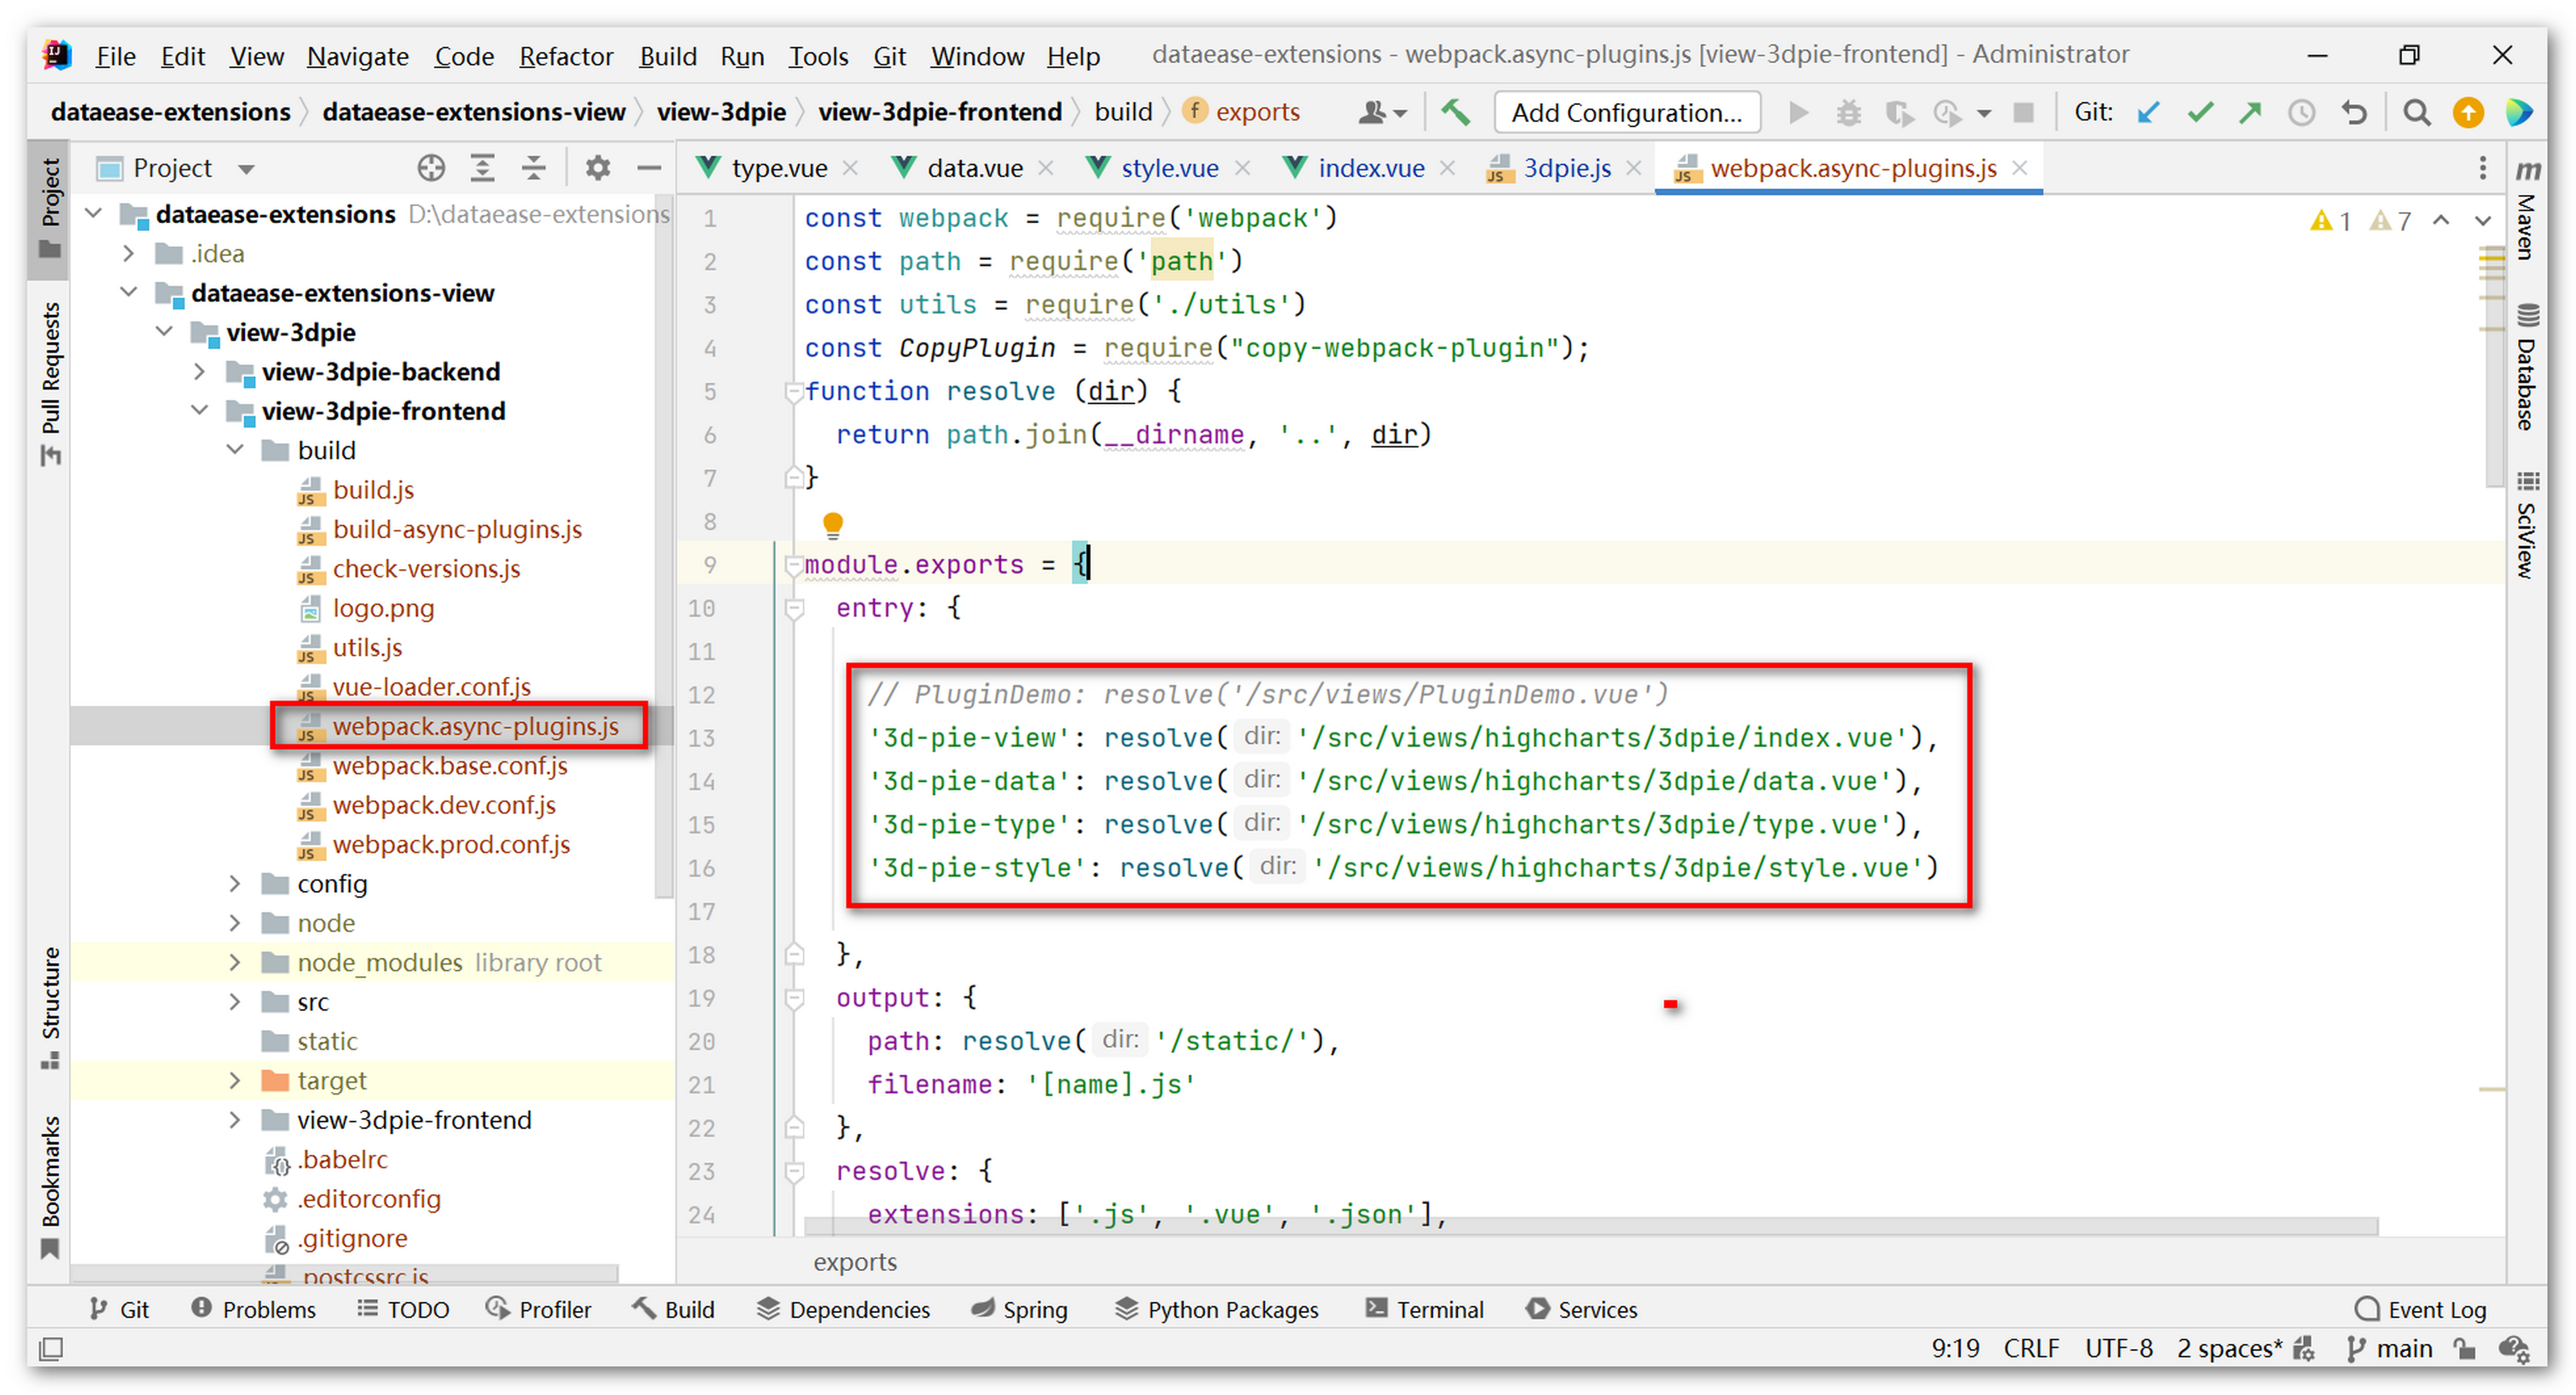Screen dimensions: 2576x1395
Task: Click Collapse All icon in Project panel
Action: pos(534,168)
